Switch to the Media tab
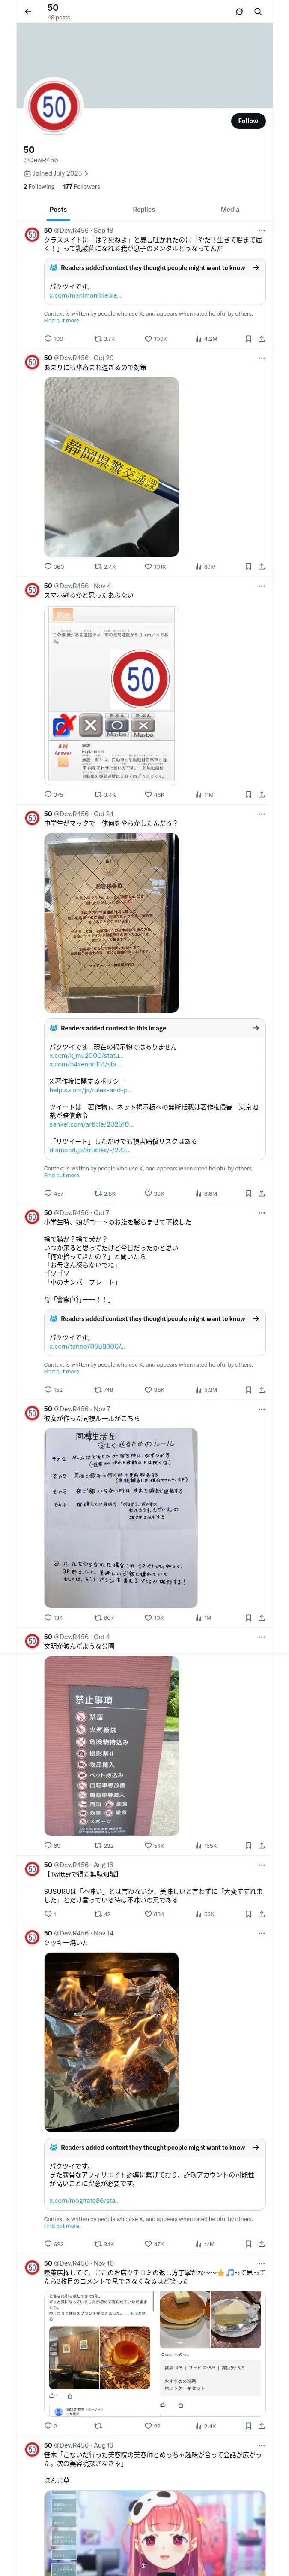The height and width of the screenshot is (2576, 289). 230,209
